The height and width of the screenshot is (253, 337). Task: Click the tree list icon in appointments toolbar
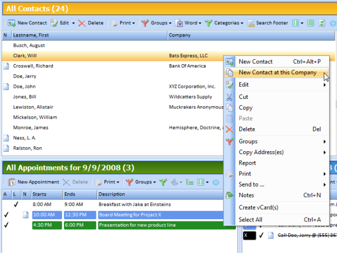(190, 182)
